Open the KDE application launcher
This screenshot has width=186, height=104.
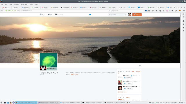[x=1, y=103]
